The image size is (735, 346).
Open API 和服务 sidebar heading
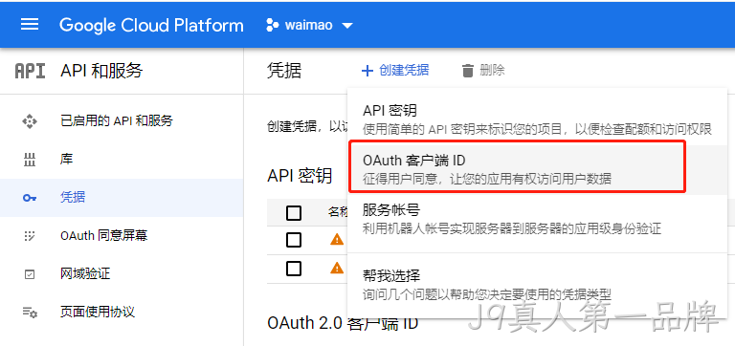point(101,71)
